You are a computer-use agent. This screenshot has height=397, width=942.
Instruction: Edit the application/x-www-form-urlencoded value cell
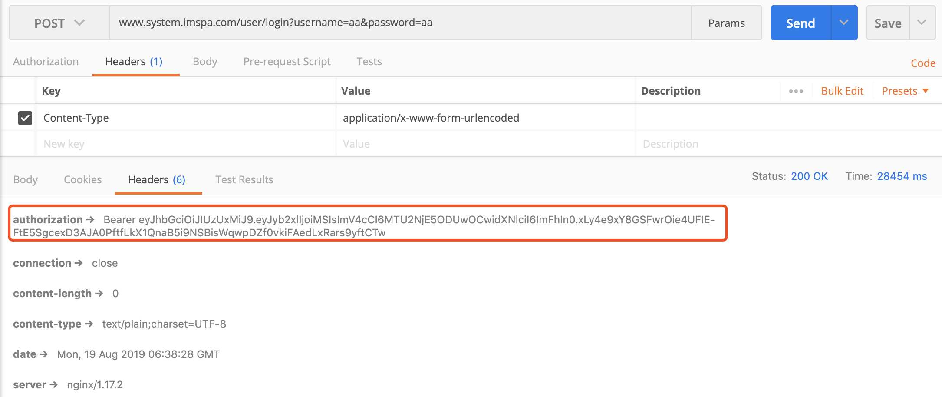(486, 118)
